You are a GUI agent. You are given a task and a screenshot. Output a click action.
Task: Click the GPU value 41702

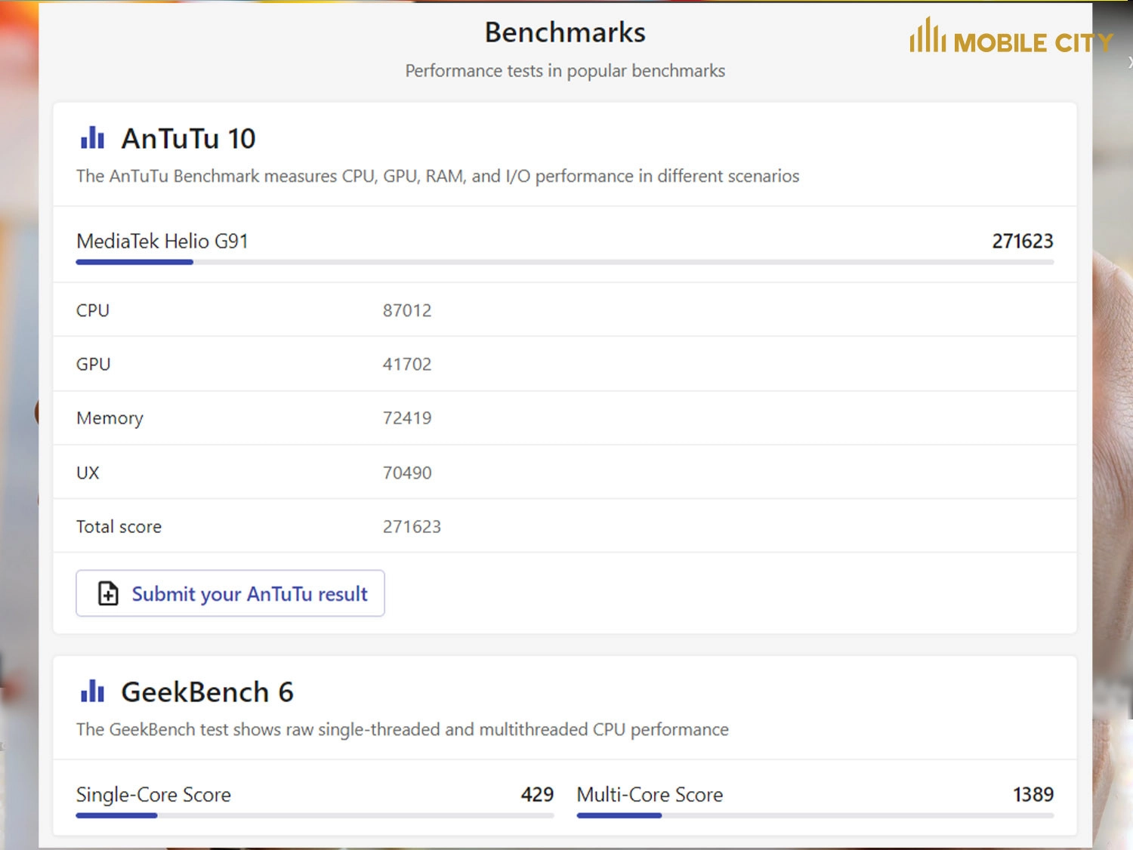pyautogui.click(x=407, y=364)
